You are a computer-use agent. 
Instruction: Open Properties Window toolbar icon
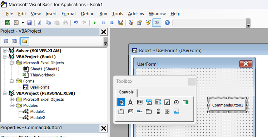140,23
